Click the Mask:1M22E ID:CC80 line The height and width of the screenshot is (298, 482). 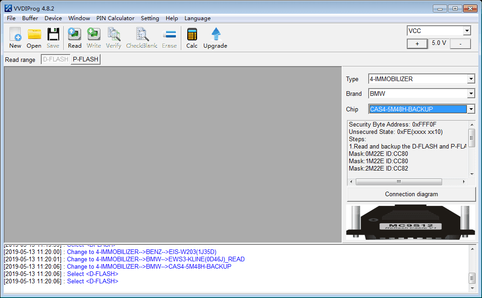pyautogui.click(x=378, y=161)
